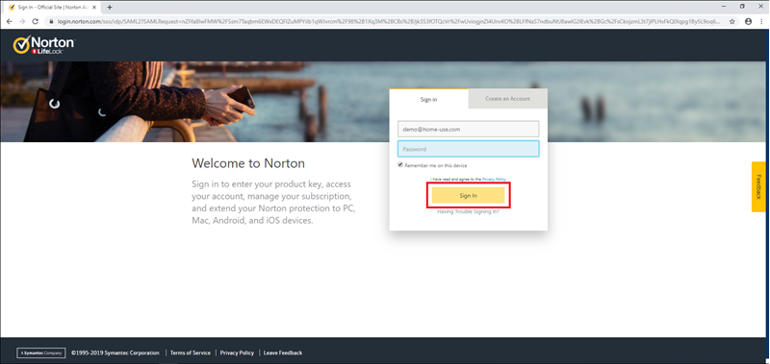Switch to Create an Account tab
770x364 pixels.
[x=508, y=99]
